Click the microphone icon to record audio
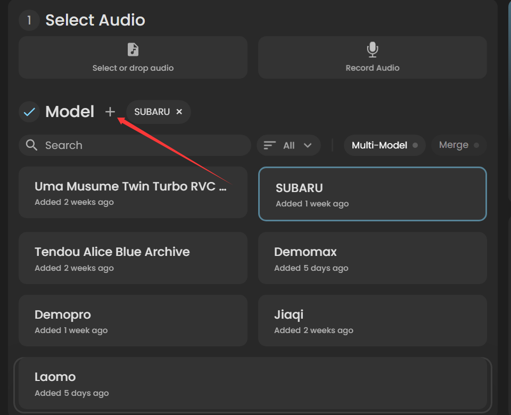 tap(373, 49)
